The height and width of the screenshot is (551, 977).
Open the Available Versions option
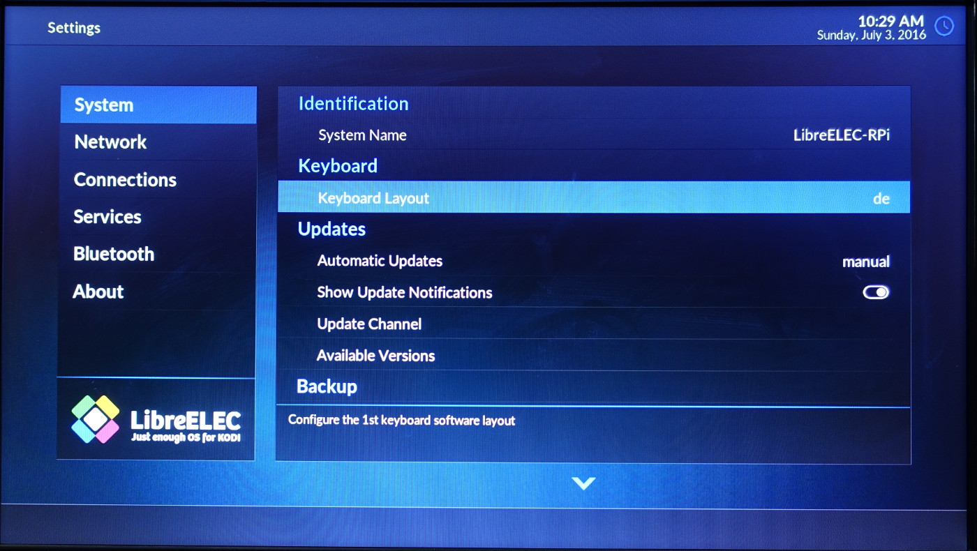[594, 355]
